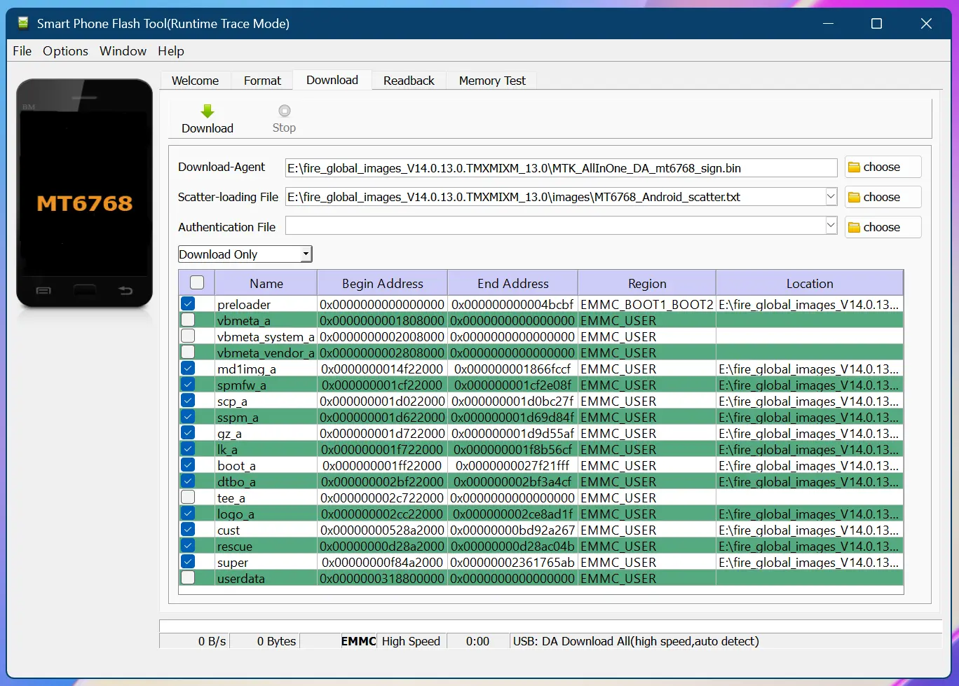Click the Stop circle icon
This screenshot has width=959, height=686.
pyautogui.click(x=284, y=111)
